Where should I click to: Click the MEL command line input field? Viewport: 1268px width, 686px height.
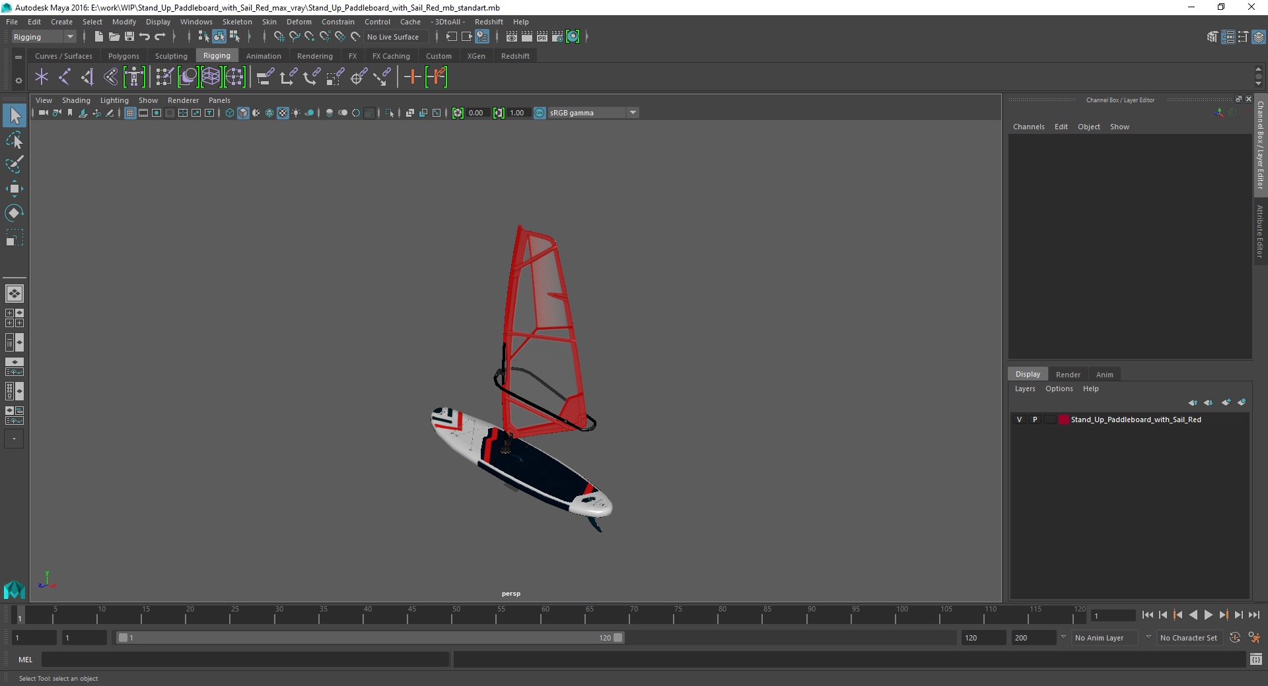[x=245, y=659]
